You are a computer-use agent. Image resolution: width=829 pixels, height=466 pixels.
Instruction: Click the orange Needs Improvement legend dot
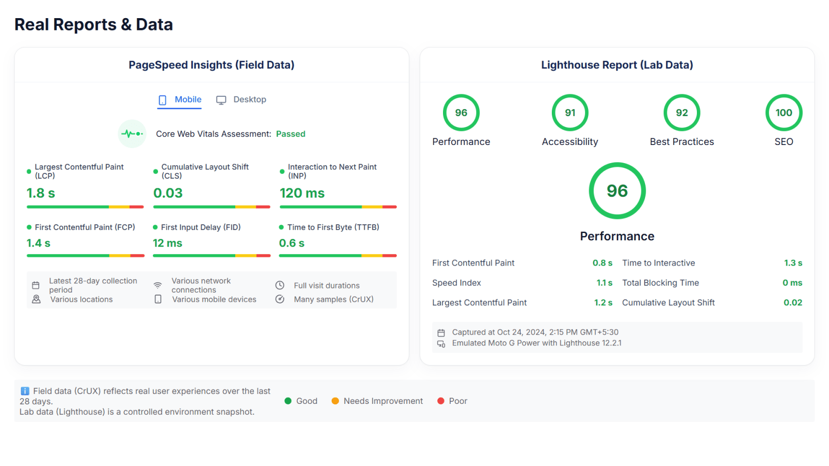click(335, 401)
